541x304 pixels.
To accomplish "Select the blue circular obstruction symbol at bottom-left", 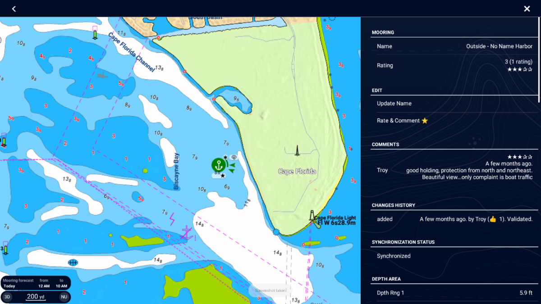I will 73,262.
